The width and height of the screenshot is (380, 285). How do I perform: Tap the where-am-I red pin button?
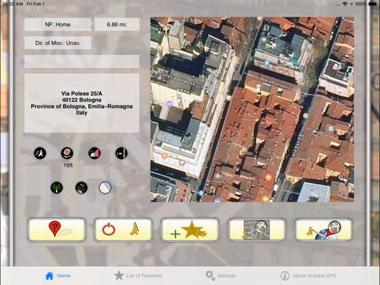(56, 229)
